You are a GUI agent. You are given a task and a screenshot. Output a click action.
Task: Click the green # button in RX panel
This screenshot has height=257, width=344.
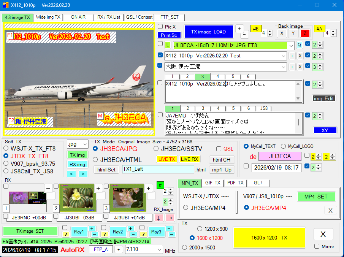(160, 186)
